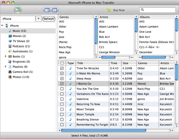Click the export transfer icon in toolbar

coord(18,10)
